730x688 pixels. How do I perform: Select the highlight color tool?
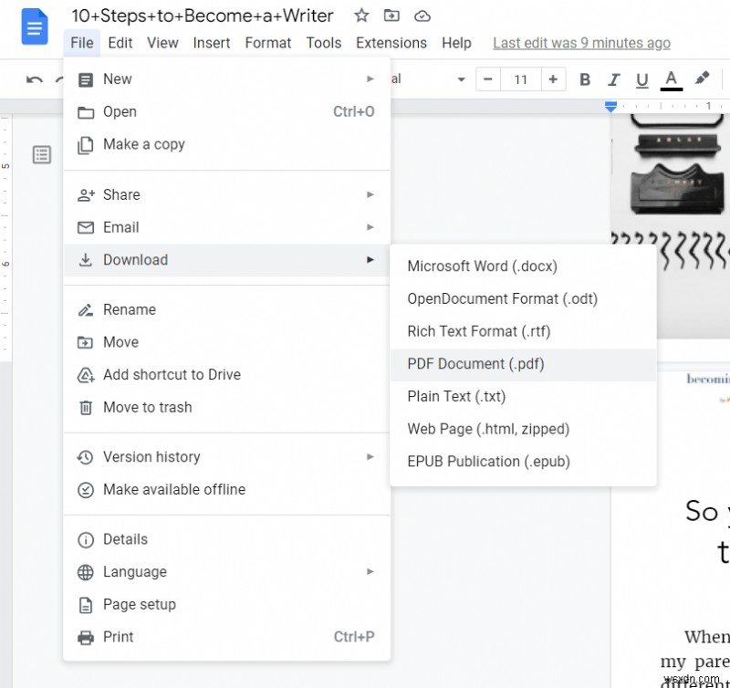point(702,79)
